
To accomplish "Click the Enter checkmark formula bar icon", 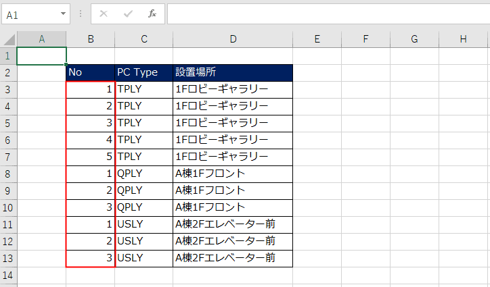I will point(128,14).
